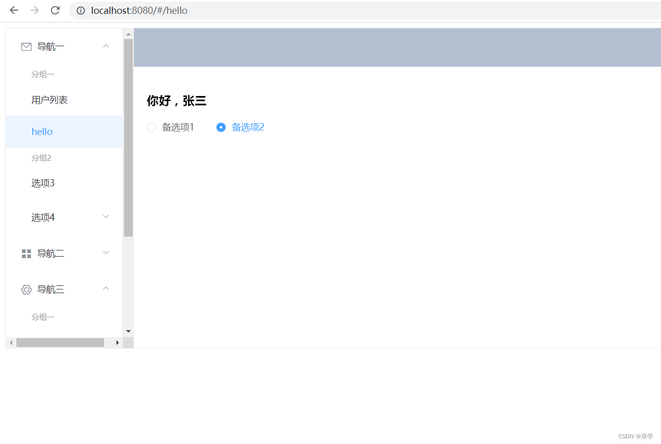The image size is (661, 444).
Task: Click the sidebar scrollbar up arrow
Action: pyautogui.click(x=128, y=34)
